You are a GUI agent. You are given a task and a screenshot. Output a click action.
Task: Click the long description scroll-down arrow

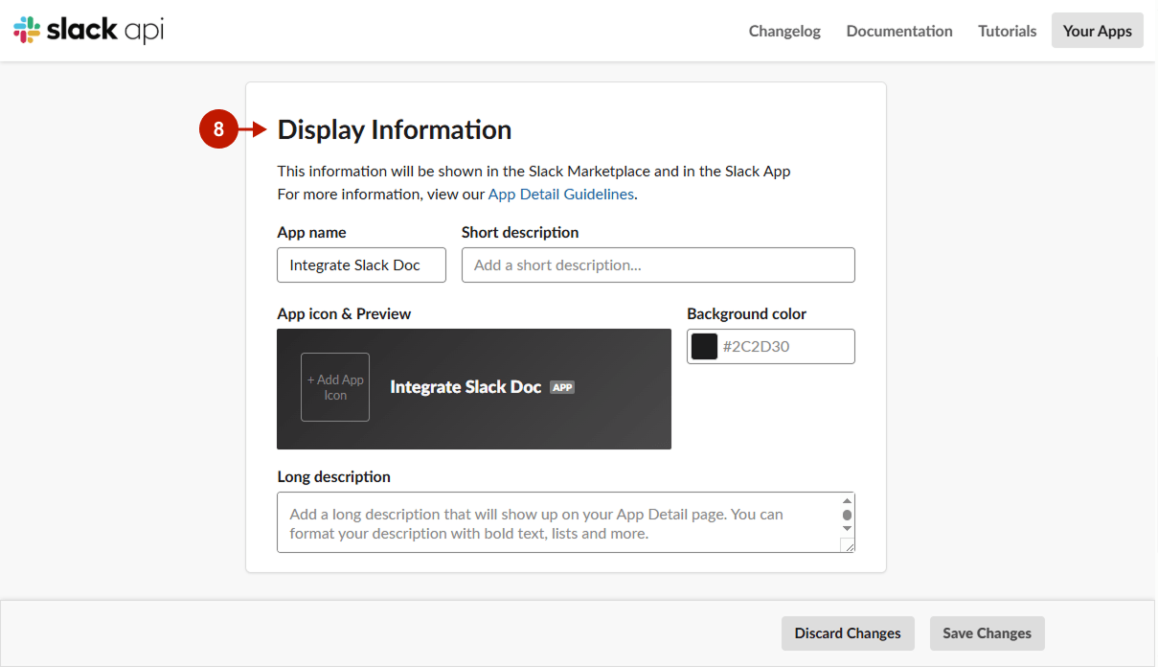pos(847,528)
